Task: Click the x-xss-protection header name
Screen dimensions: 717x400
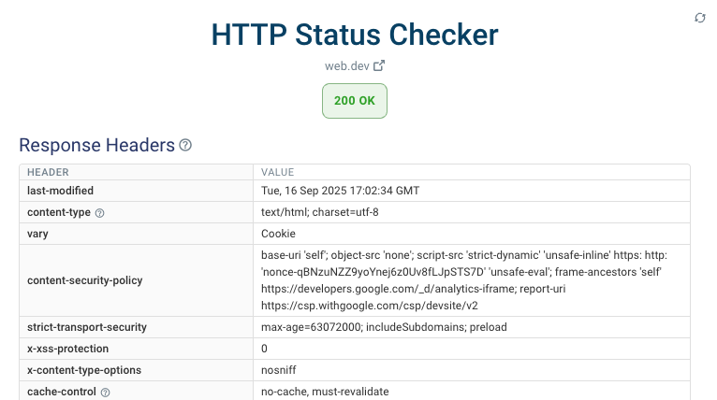Action: pyautogui.click(x=68, y=349)
